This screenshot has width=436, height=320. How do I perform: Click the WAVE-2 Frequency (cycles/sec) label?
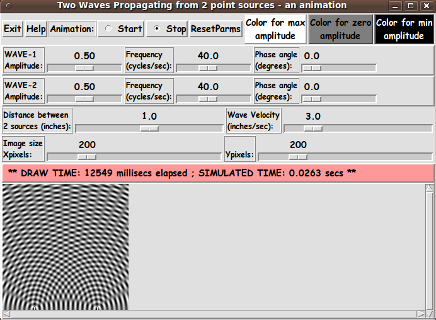[x=149, y=91]
